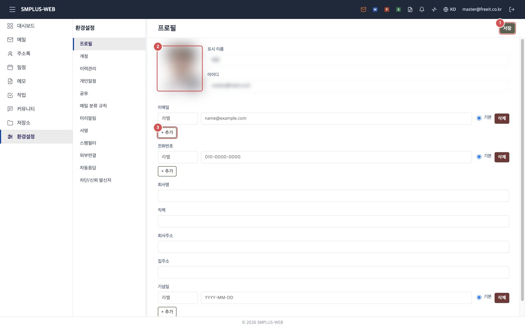Image resolution: width=525 pixels, height=328 pixels.
Task: Open 주소록 in sidebar
Action: coord(36,54)
